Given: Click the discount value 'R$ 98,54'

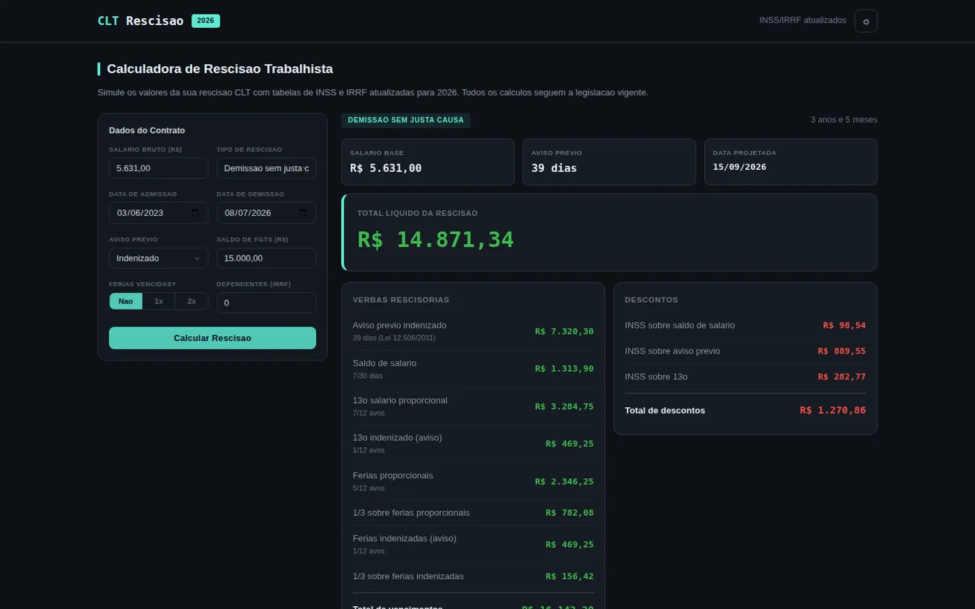Looking at the screenshot, I should click(844, 325).
